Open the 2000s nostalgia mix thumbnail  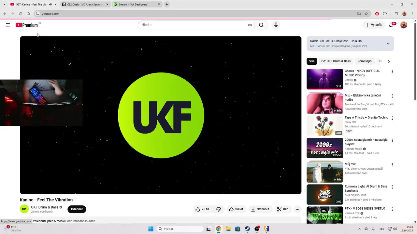pyautogui.click(x=325, y=148)
